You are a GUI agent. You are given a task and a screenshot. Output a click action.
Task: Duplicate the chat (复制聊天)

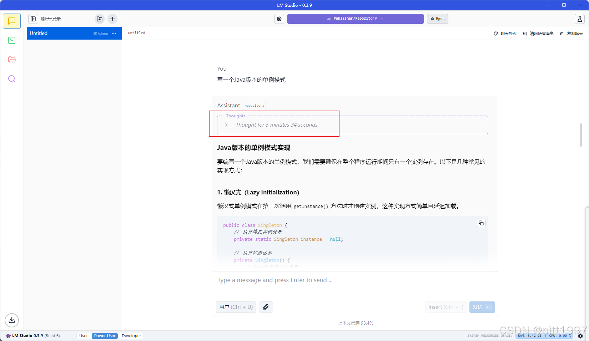pyautogui.click(x=572, y=34)
